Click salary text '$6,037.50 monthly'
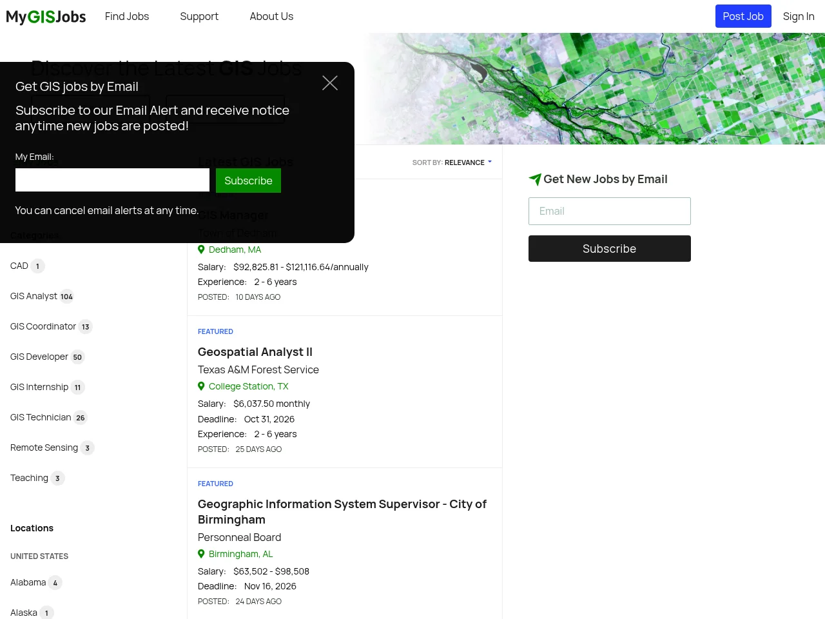This screenshot has height=619, width=825. click(x=271, y=404)
